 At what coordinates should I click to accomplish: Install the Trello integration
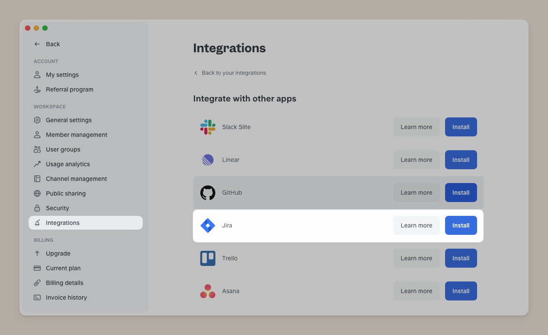pyautogui.click(x=461, y=258)
